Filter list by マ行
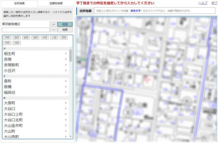 [64, 37]
